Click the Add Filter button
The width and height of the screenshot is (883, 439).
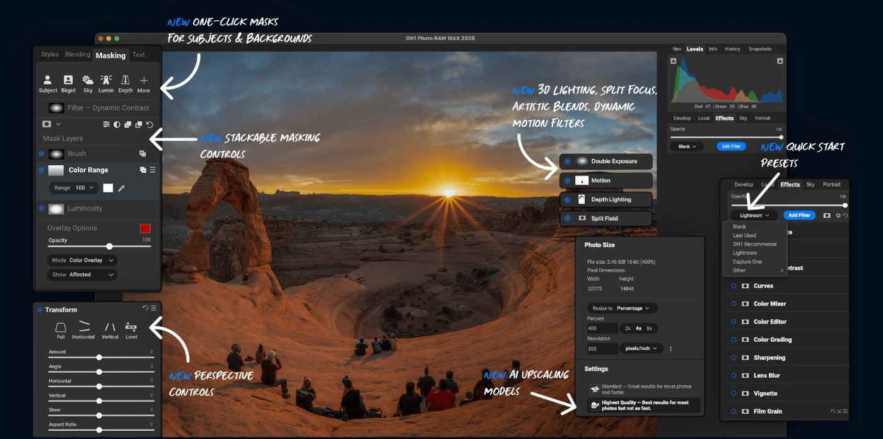pos(799,215)
